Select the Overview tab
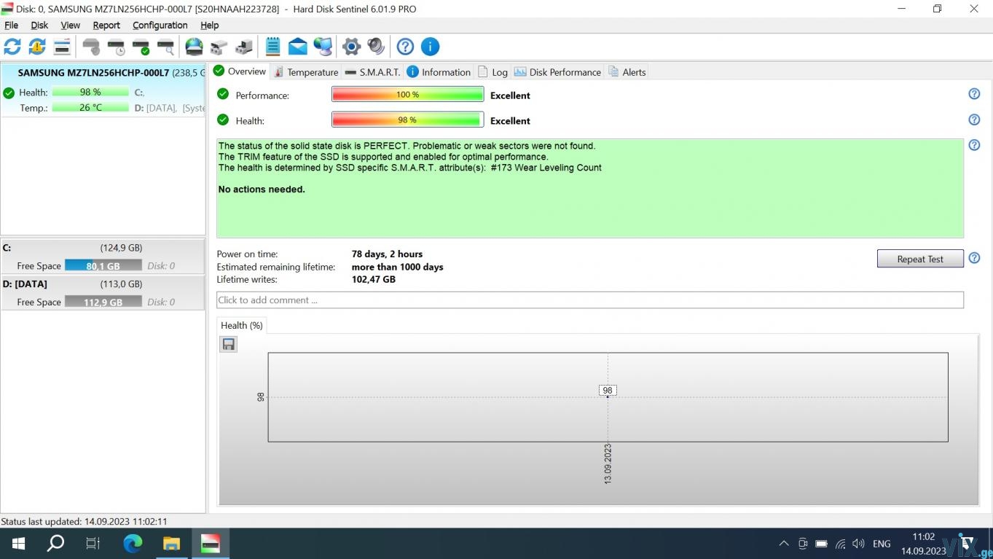 [240, 71]
